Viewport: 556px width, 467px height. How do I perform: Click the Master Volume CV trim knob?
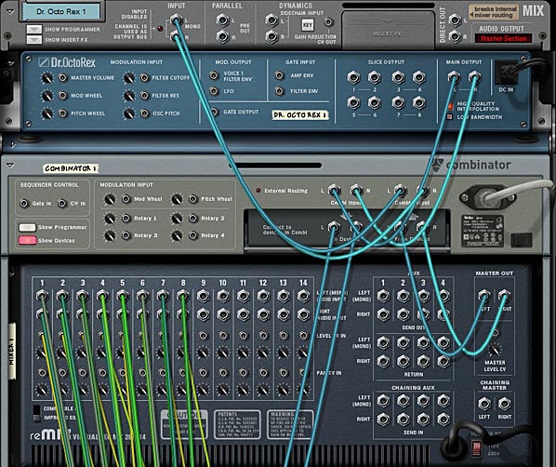[47, 78]
